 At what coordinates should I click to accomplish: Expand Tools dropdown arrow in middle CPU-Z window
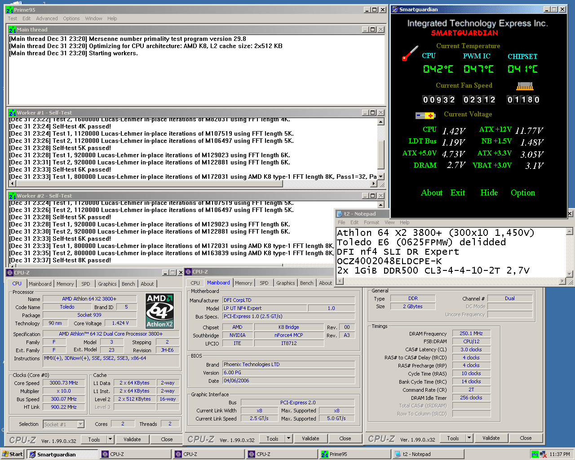(x=288, y=438)
